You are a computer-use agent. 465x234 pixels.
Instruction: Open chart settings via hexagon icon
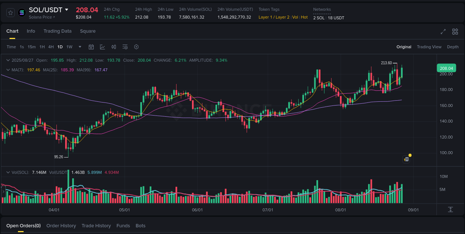click(136, 47)
